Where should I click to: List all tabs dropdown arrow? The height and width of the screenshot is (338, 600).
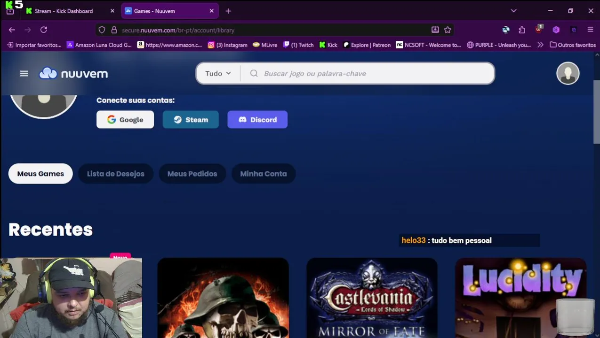(x=513, y=11)
